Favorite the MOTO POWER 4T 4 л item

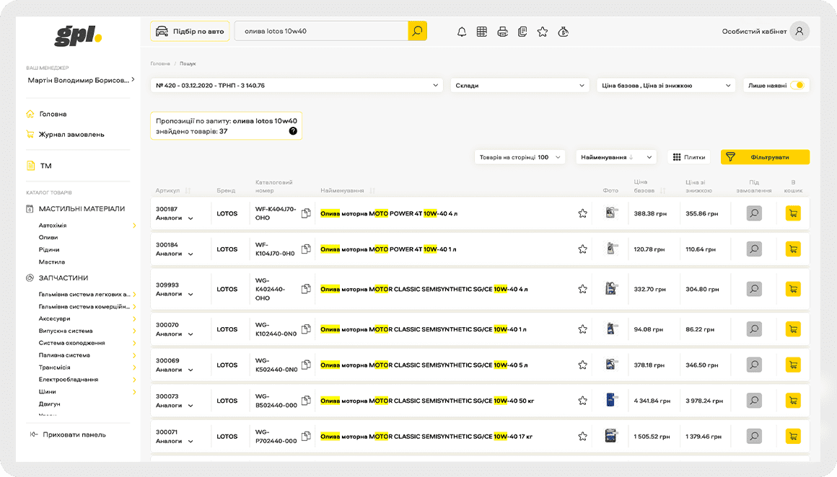click(582, 213)
